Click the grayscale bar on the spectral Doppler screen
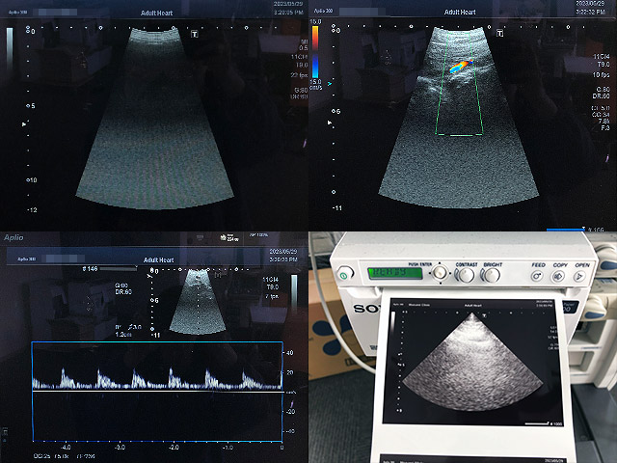Screen dimensions: 617x463 (x=294, y=294)
